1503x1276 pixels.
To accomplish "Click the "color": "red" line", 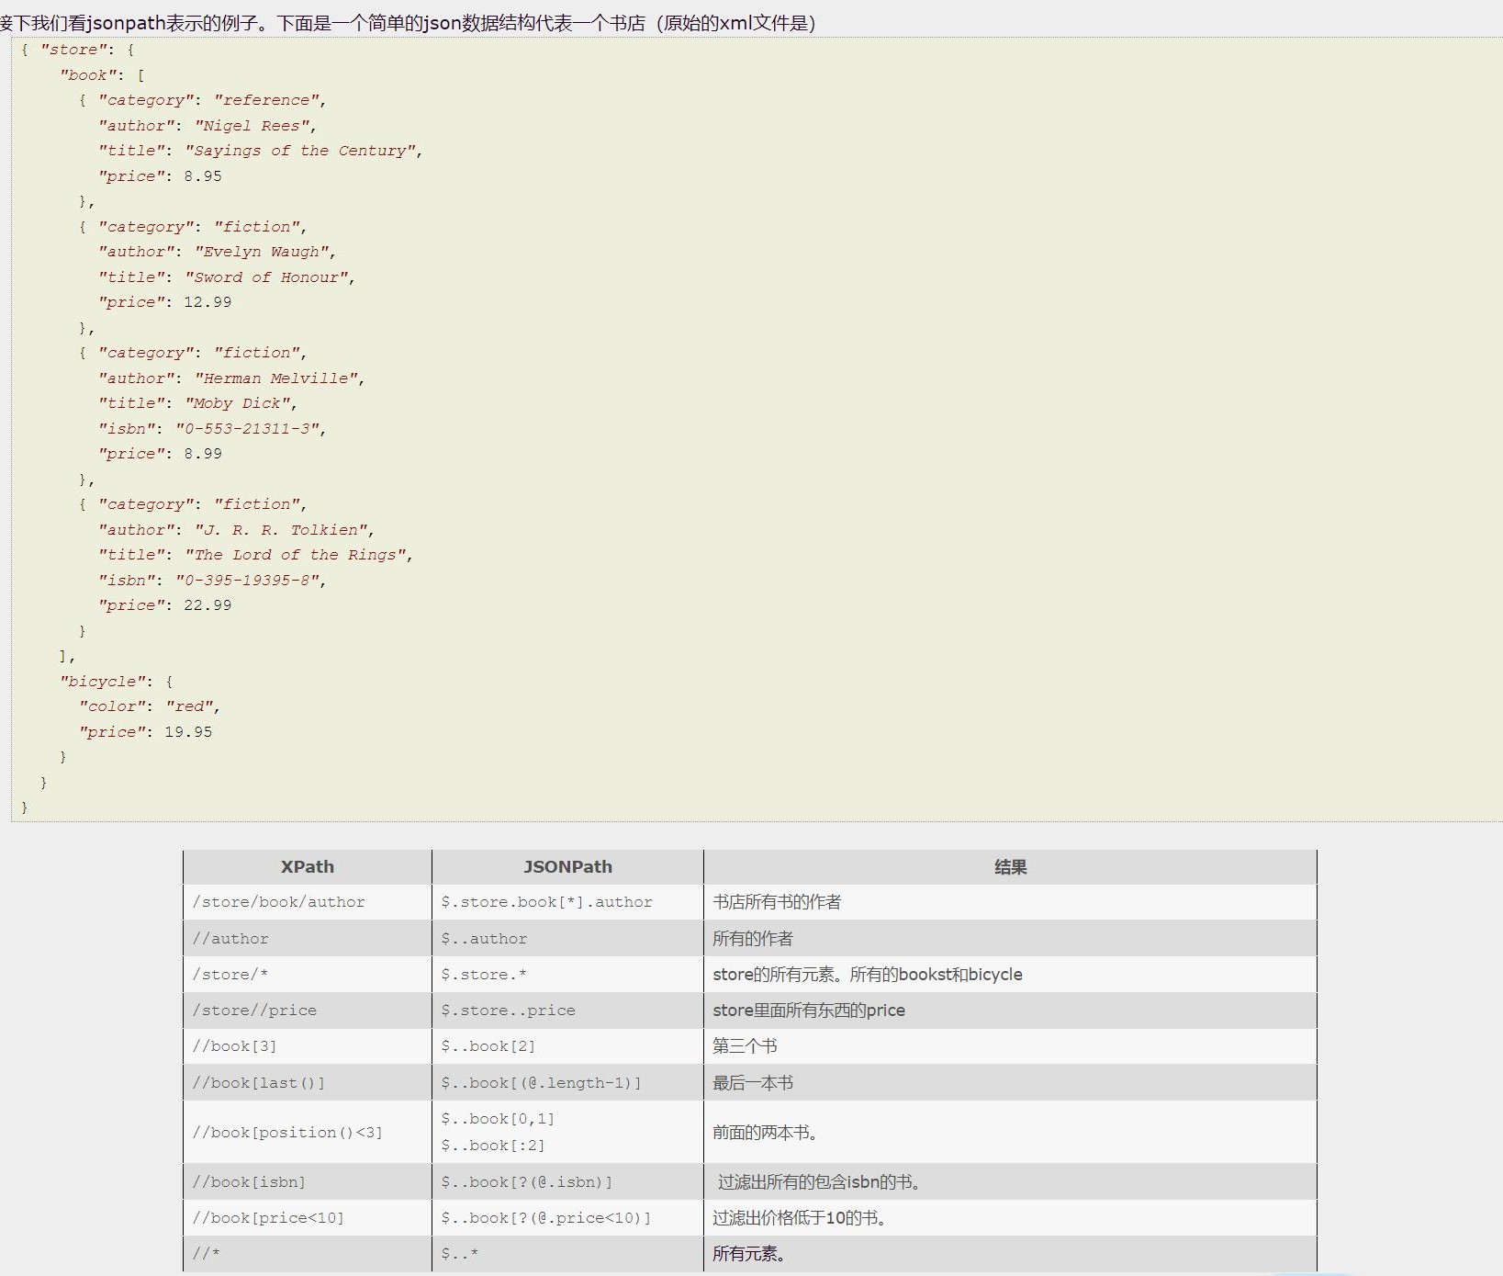I will [150, 706].
